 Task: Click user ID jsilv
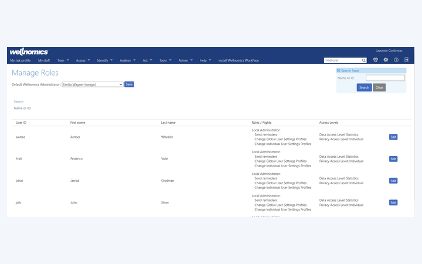pyautogui.click(x=19, y=202)
